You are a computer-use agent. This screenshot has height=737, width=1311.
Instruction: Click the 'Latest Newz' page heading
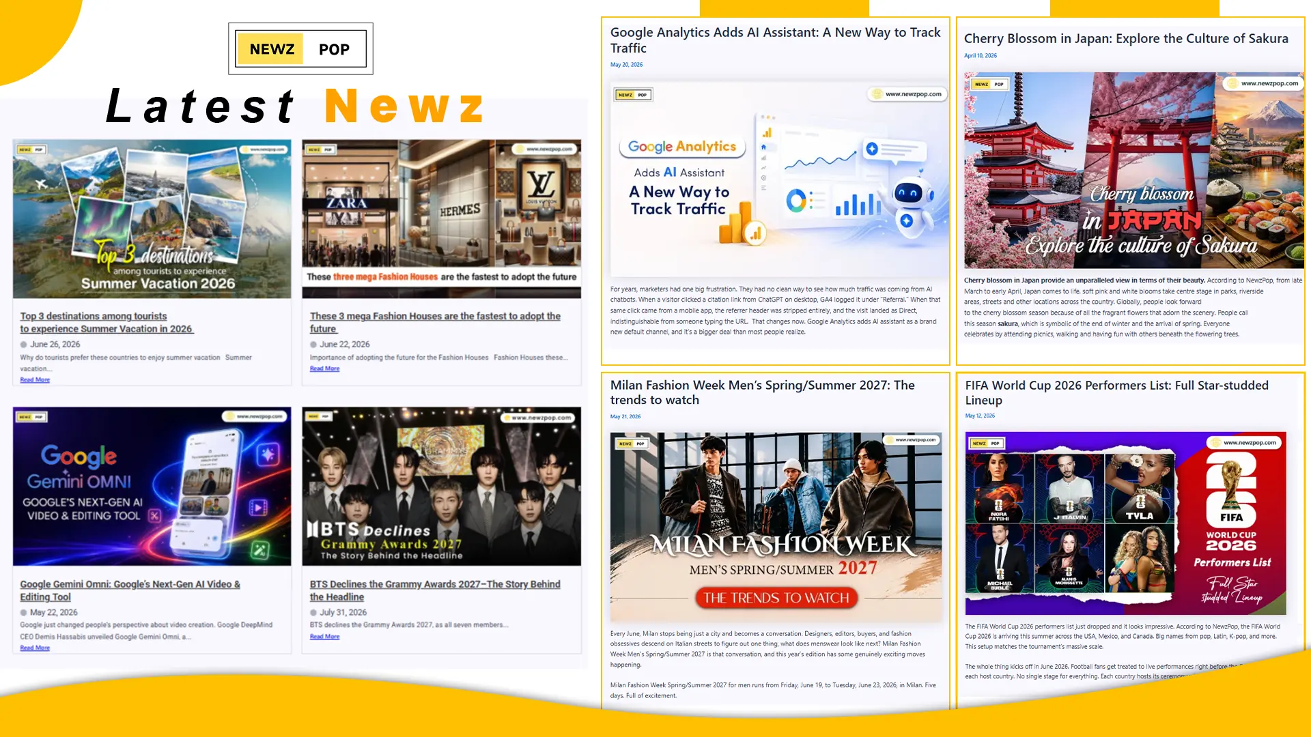296,106
